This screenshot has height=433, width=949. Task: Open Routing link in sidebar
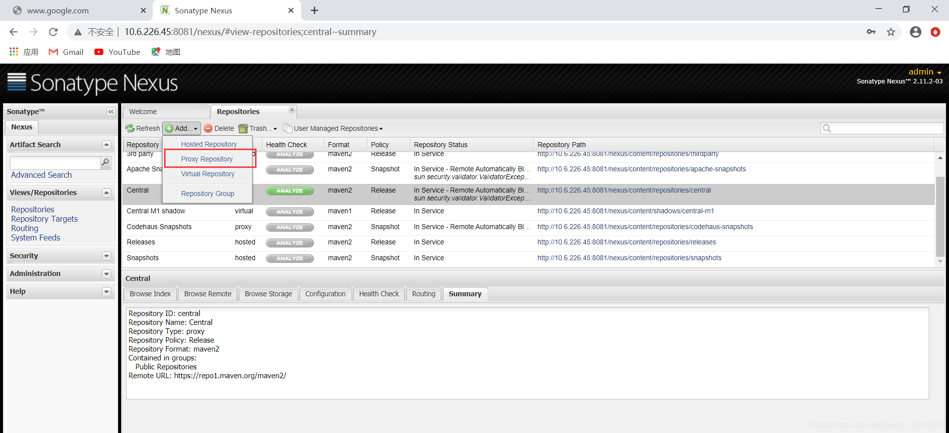[25, 228]
